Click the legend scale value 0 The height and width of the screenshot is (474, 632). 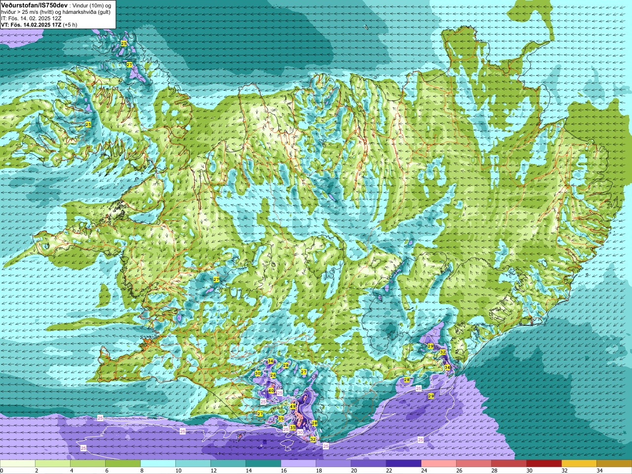(2, 471)
